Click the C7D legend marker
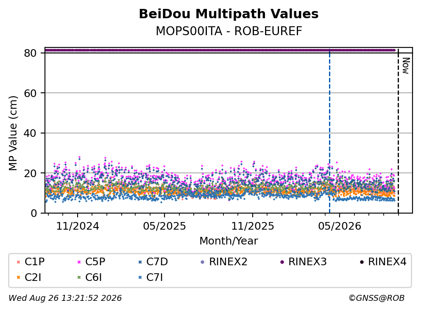 [x=140, y=262]
